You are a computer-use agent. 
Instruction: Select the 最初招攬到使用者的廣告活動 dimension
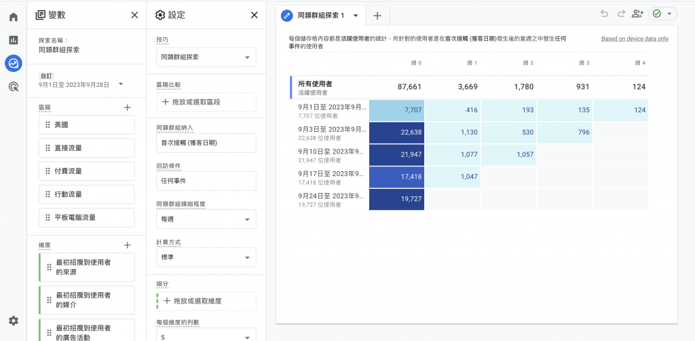(86, 330)
